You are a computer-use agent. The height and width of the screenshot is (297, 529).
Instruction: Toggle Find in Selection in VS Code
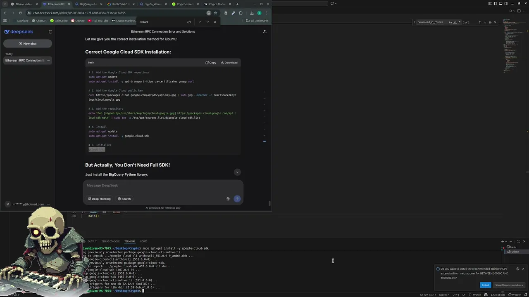click(490, 22)
